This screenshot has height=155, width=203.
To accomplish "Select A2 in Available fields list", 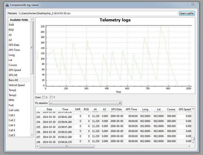I will [19, 40].
